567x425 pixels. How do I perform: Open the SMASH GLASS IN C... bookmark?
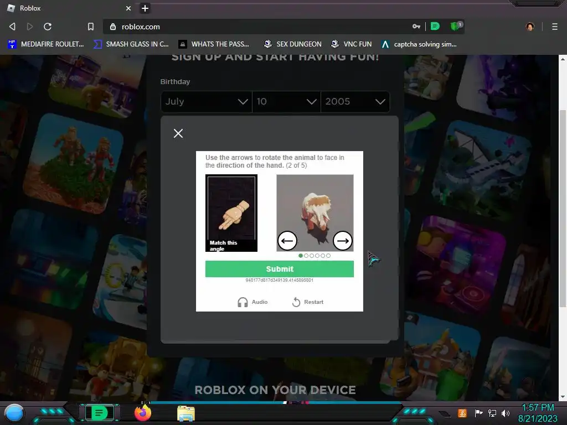(x=131, y=44)
